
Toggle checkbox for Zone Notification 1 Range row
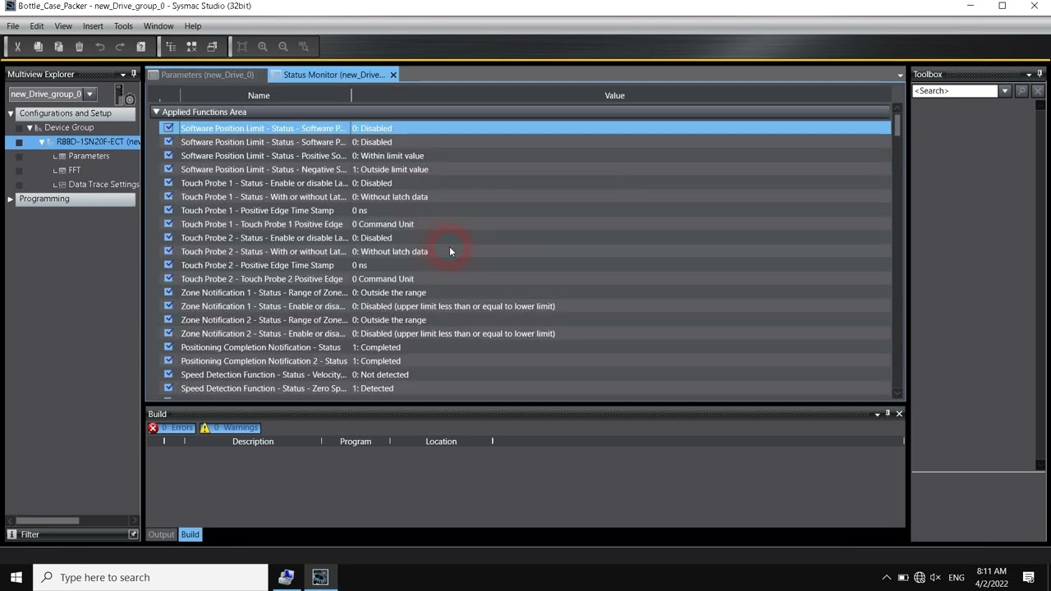(168, 292)
